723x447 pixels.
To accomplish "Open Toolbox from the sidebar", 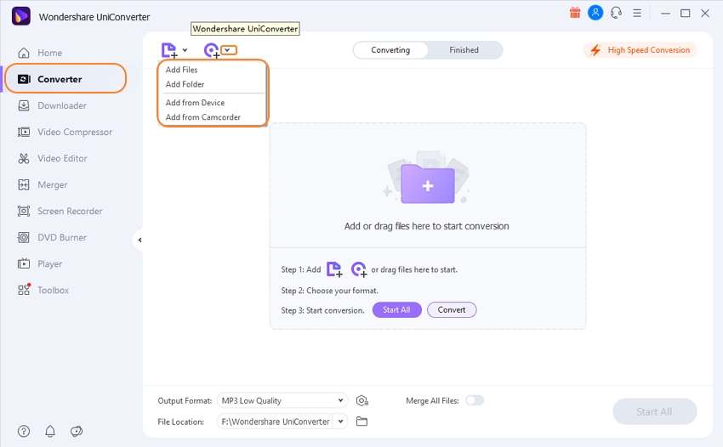I will coord(43,291).
